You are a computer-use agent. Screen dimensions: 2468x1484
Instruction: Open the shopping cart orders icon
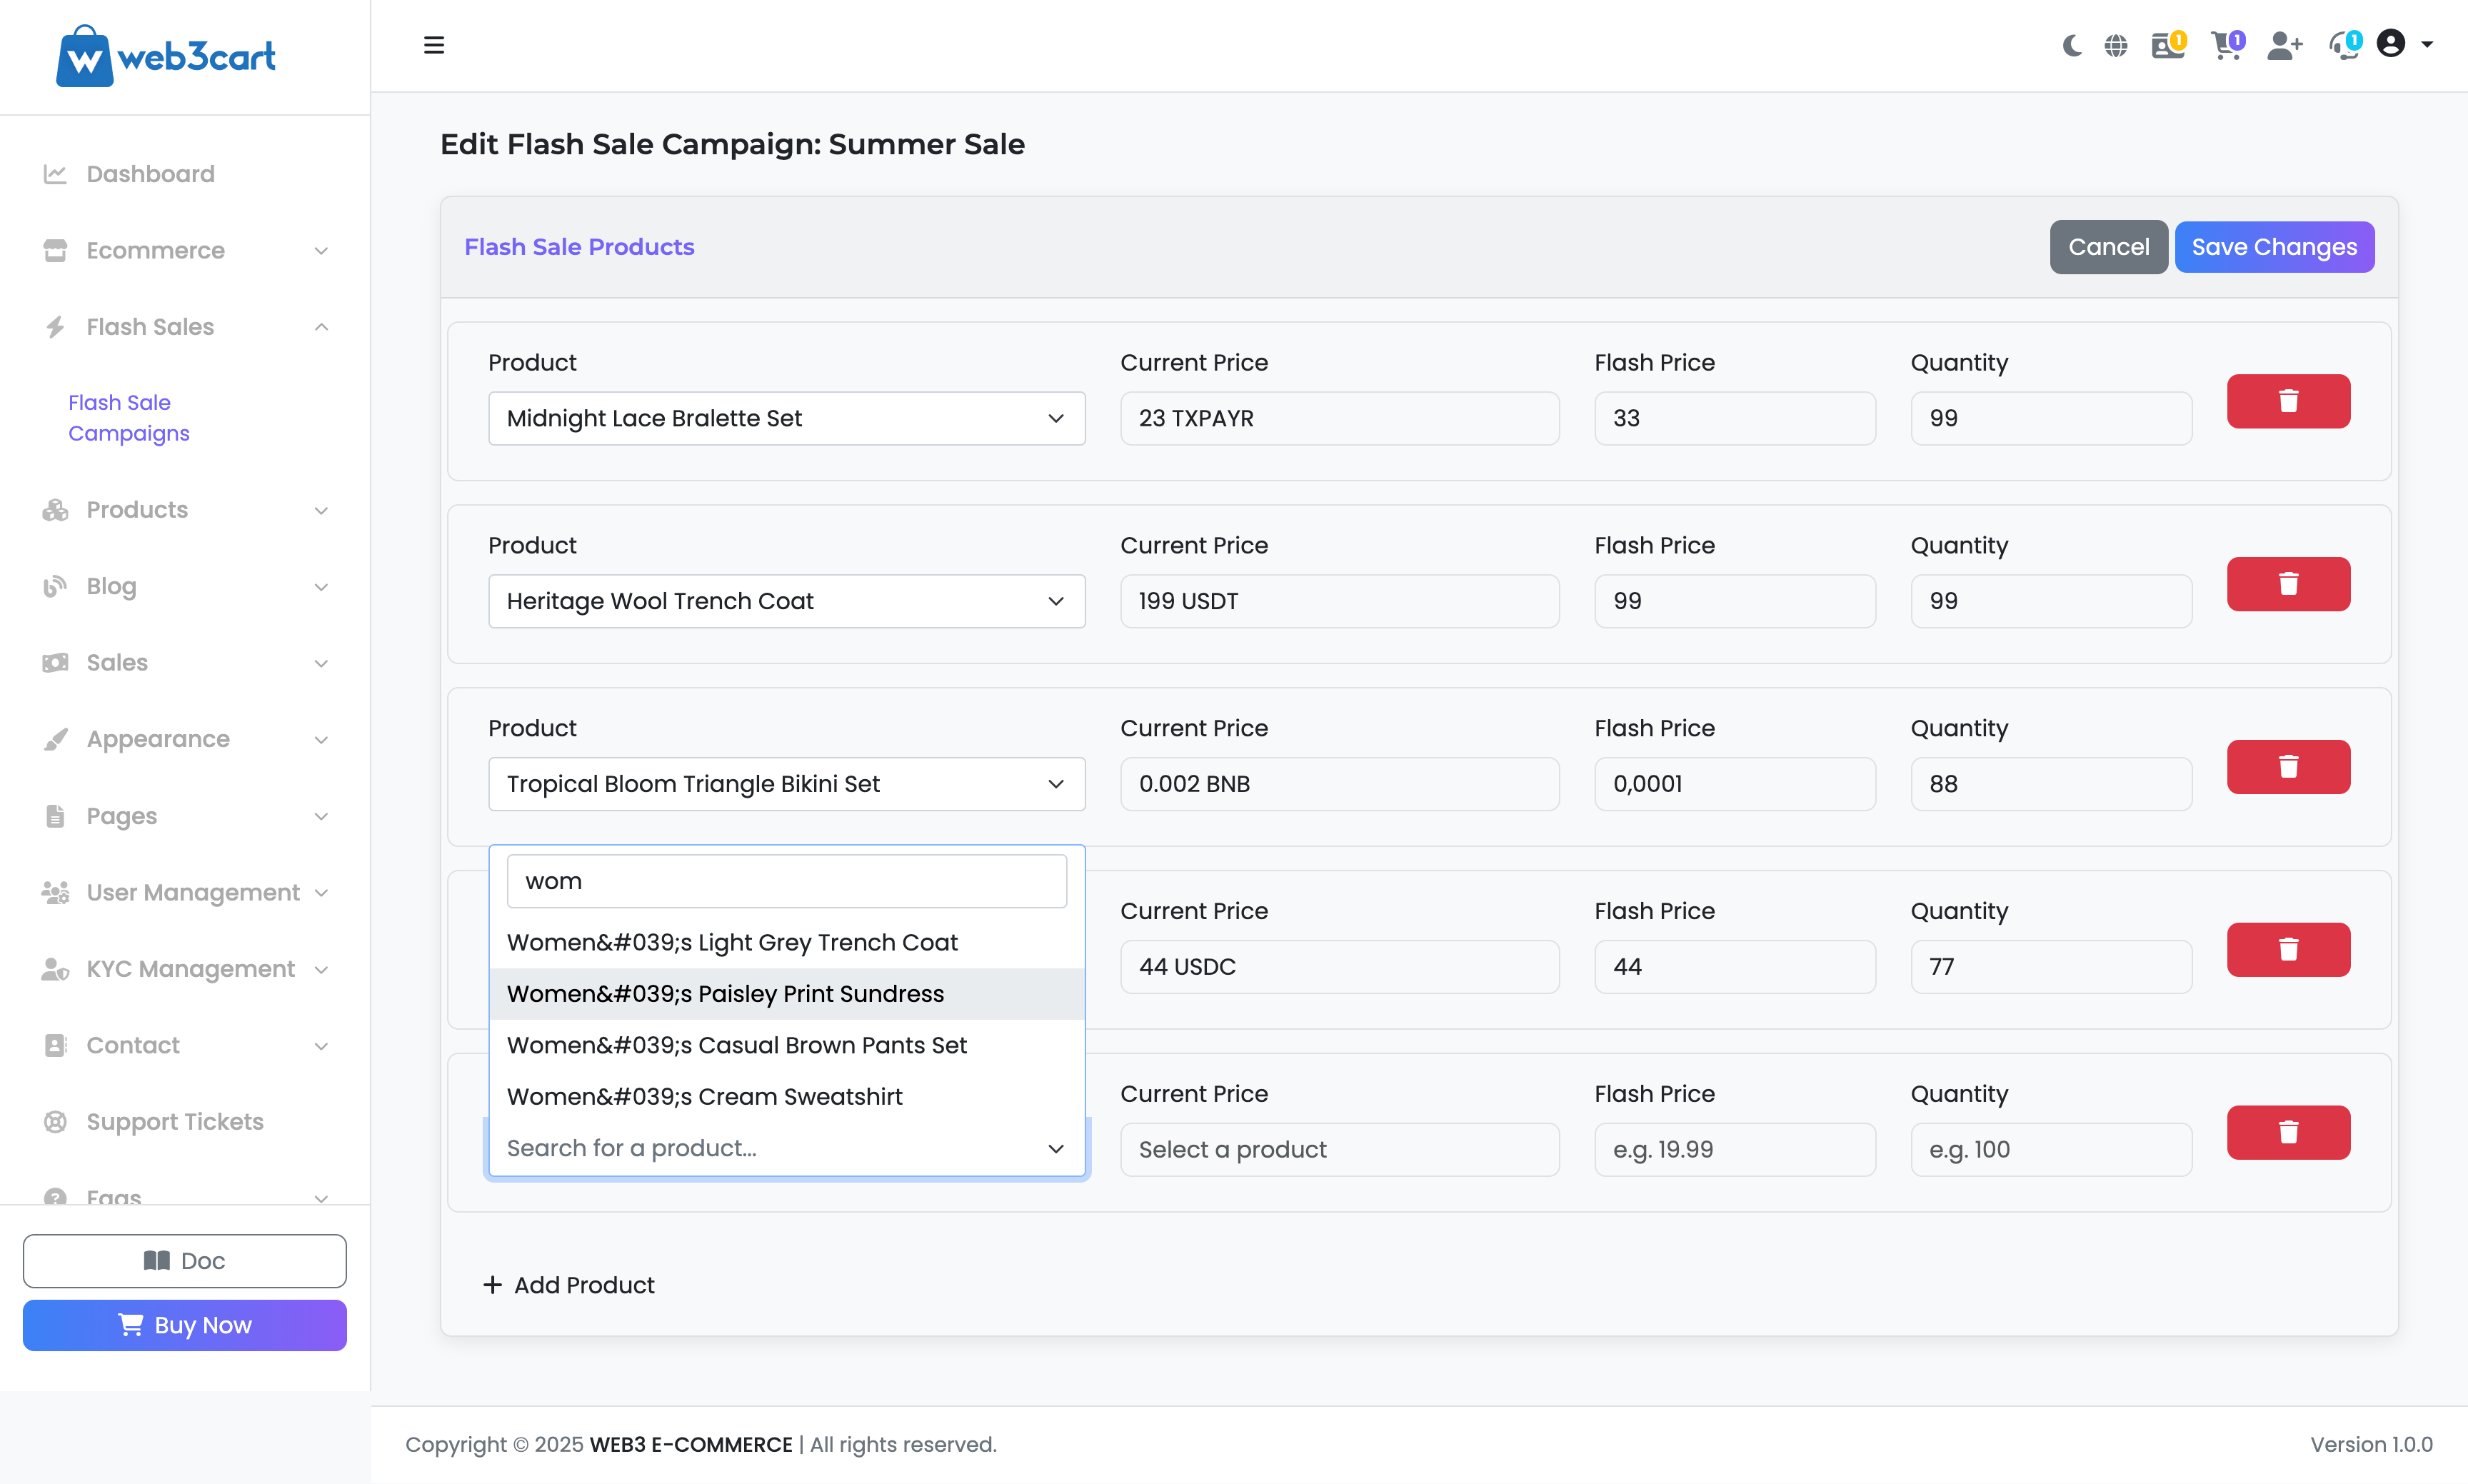click(x=2226, y=45)
